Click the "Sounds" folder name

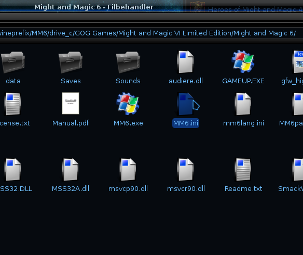click(128, 81)
